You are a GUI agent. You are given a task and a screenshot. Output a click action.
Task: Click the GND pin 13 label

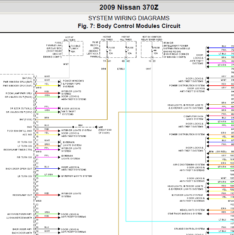coord(29,127)
